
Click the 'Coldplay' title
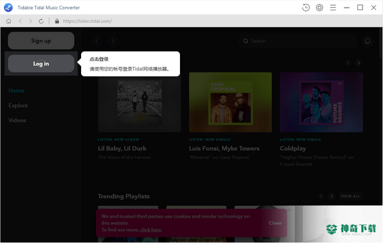coord(293,148)
